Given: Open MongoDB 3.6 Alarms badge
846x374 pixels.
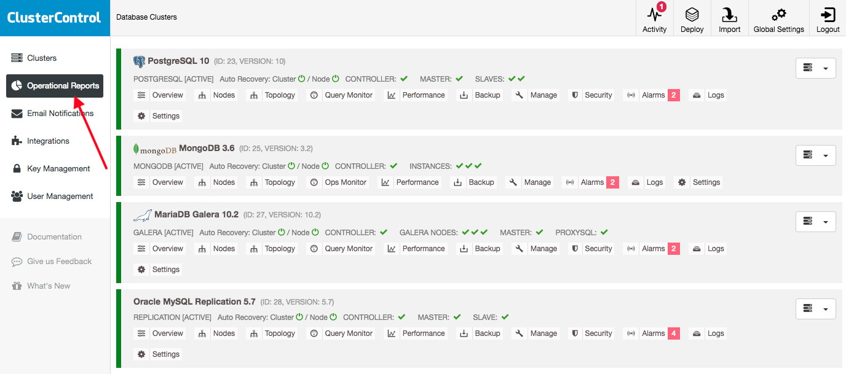Looking at the screenshot, I should 613,182.
